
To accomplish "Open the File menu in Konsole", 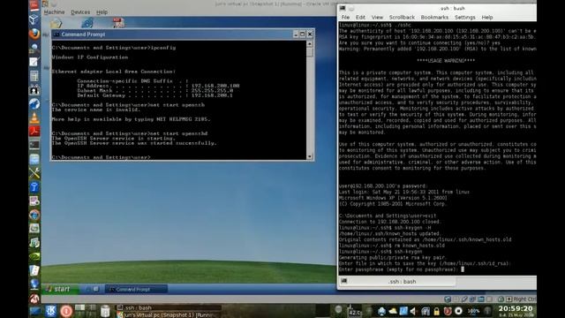I will 345,18.
